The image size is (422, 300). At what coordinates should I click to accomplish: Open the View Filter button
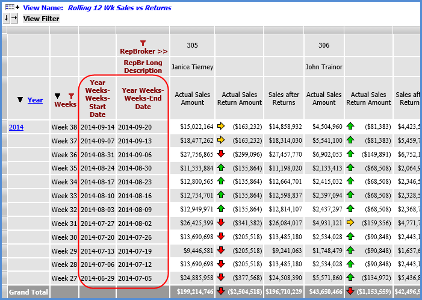41,19
